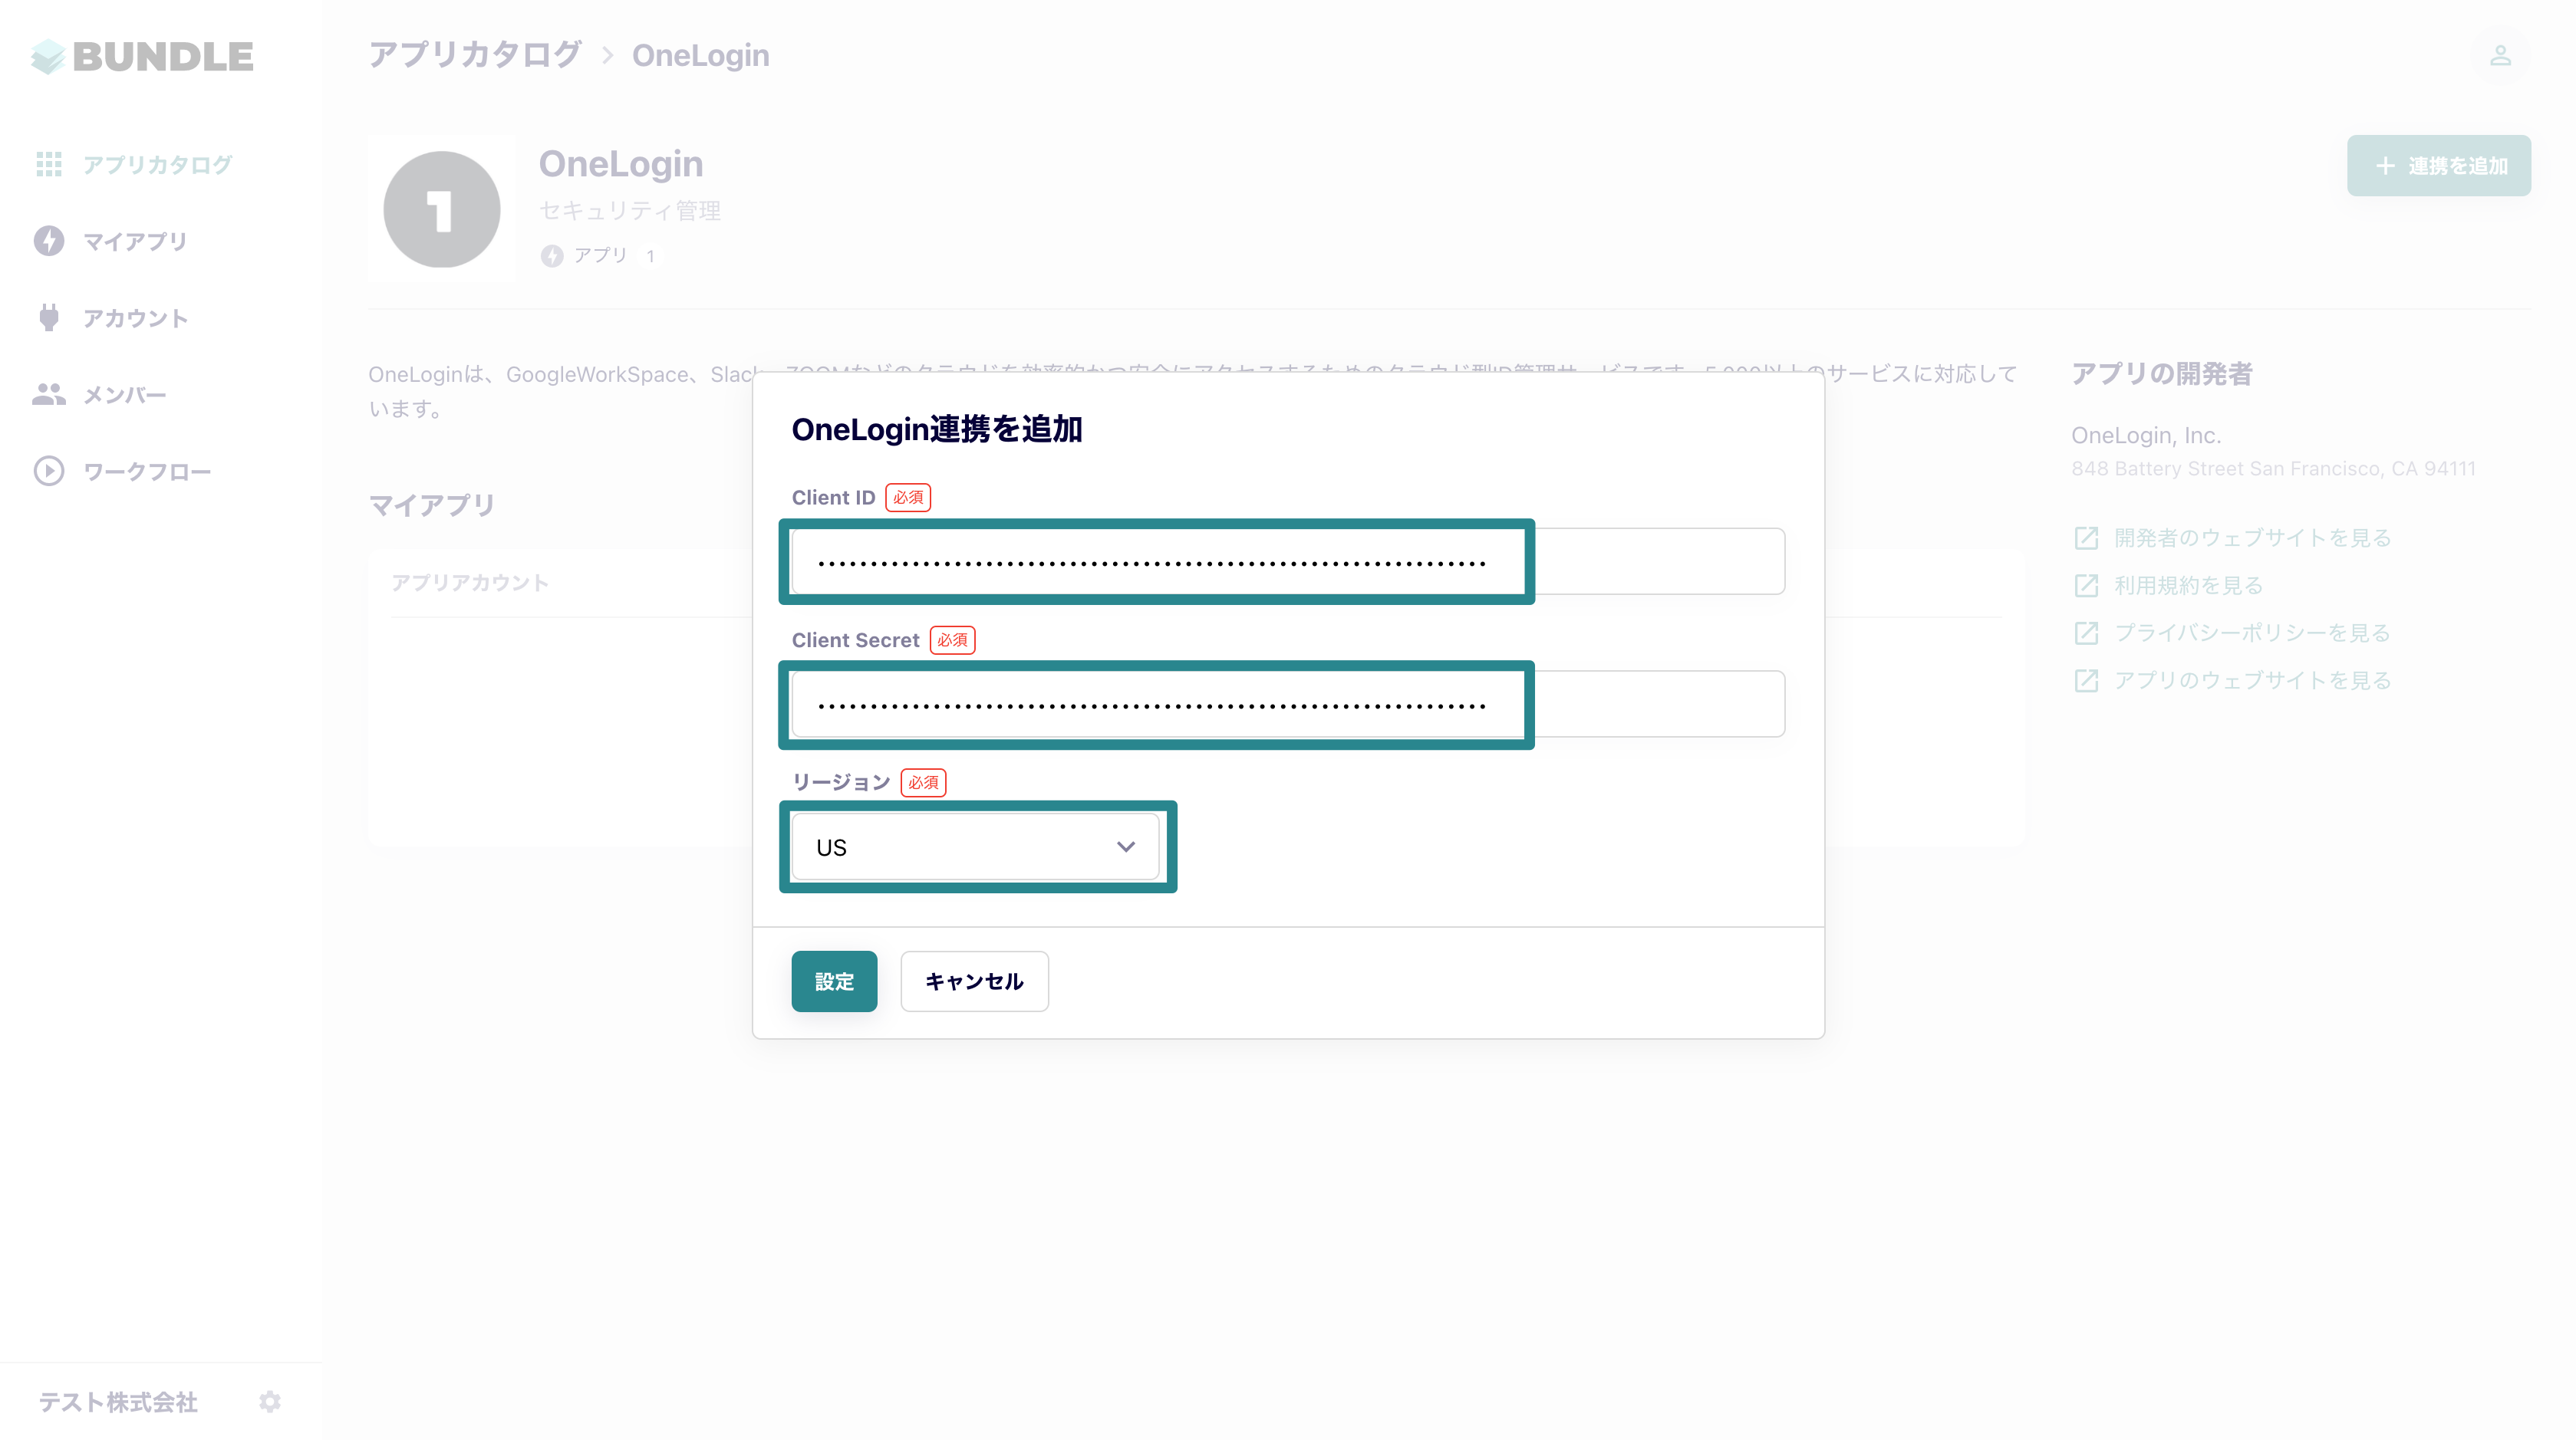Click the キャンセル button
2576x1440 pixels.
[x=974, y=981]
